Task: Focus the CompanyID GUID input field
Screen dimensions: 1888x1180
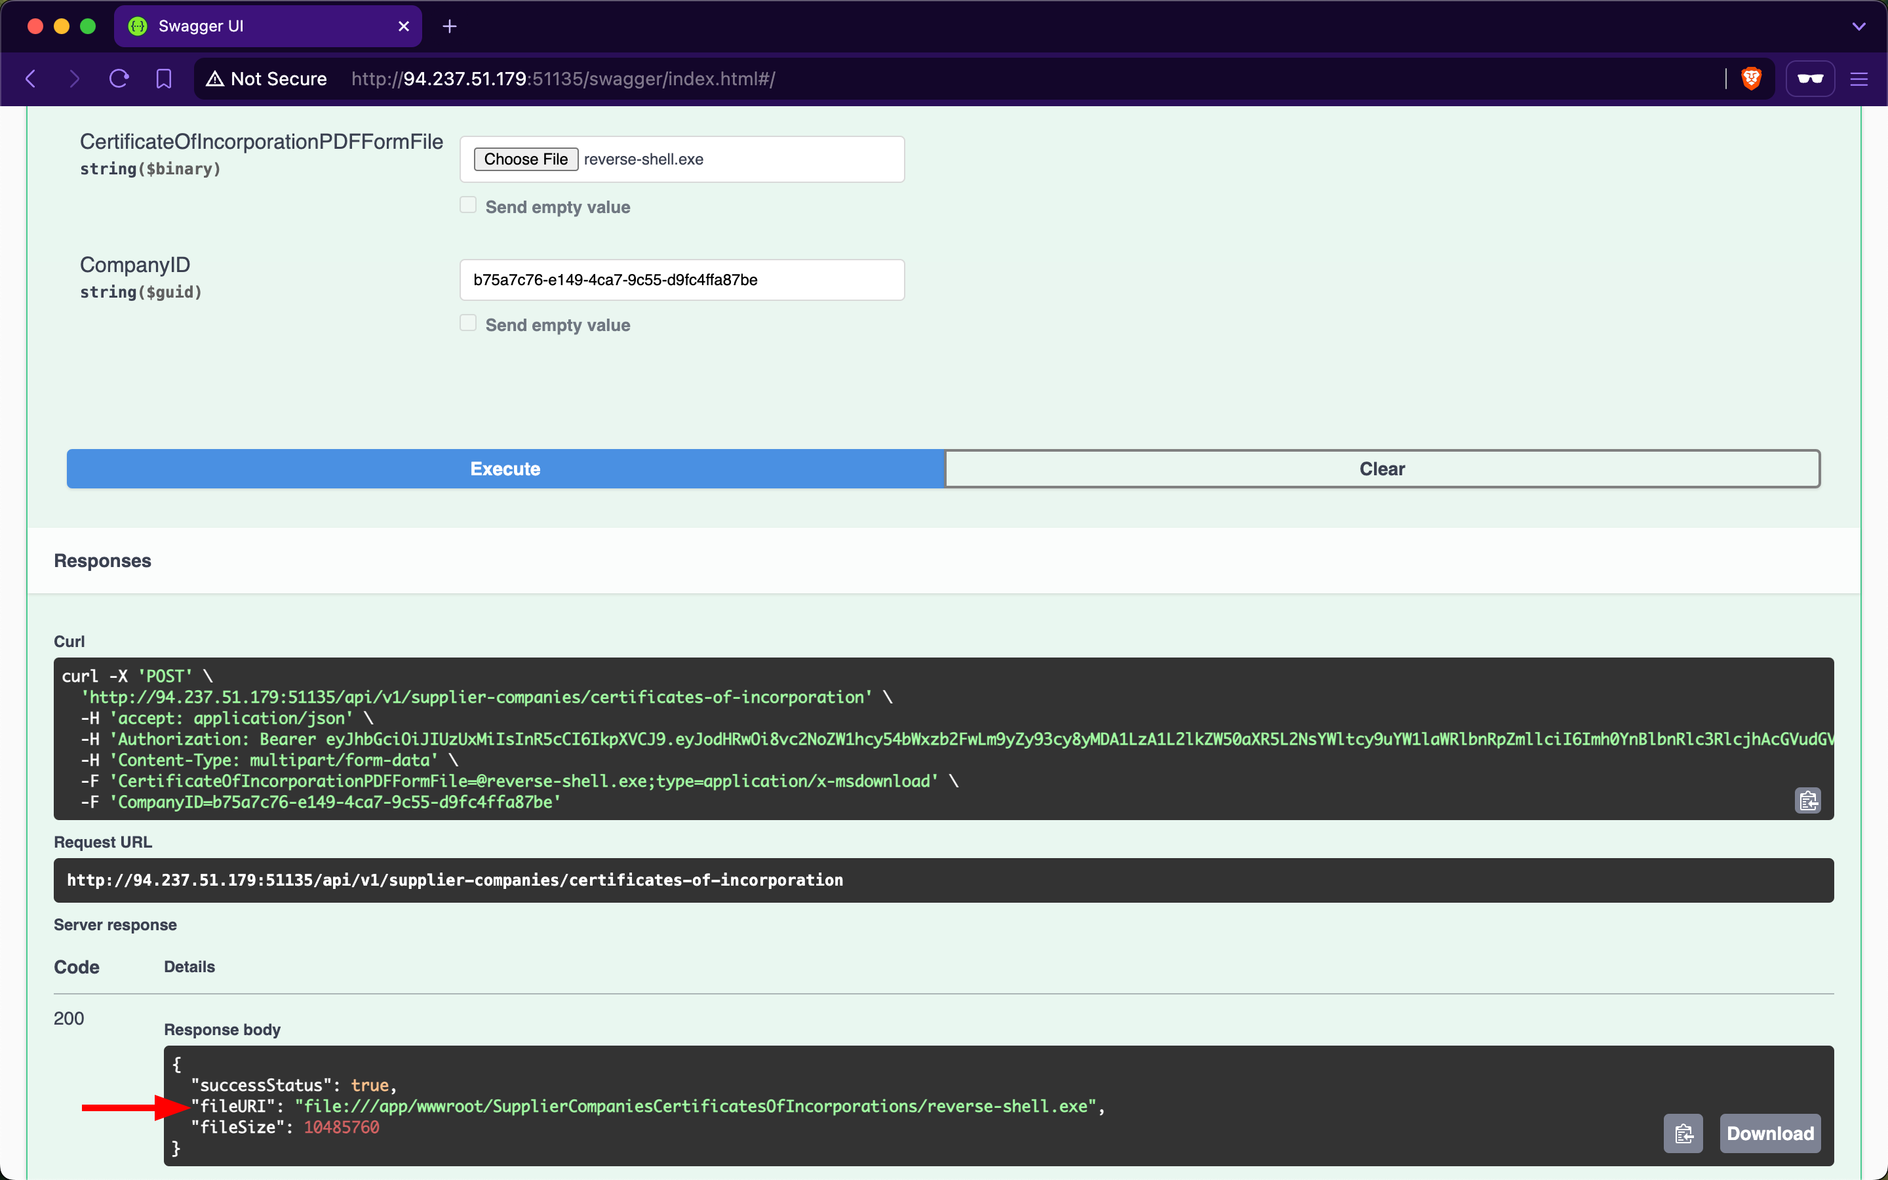Action: (x=682, y=280)
